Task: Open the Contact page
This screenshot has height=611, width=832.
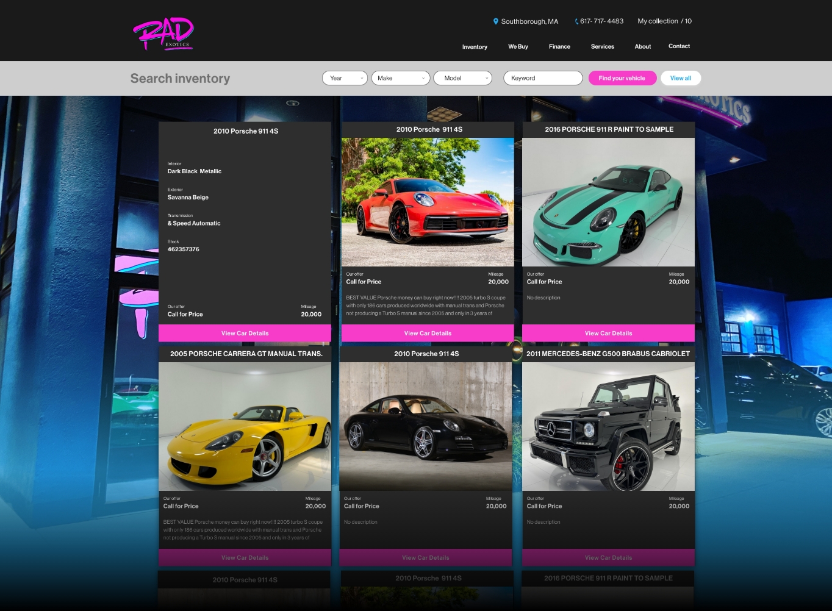Action: click(679, 46)
